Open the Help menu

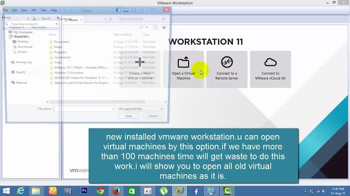tap(54, 10)
